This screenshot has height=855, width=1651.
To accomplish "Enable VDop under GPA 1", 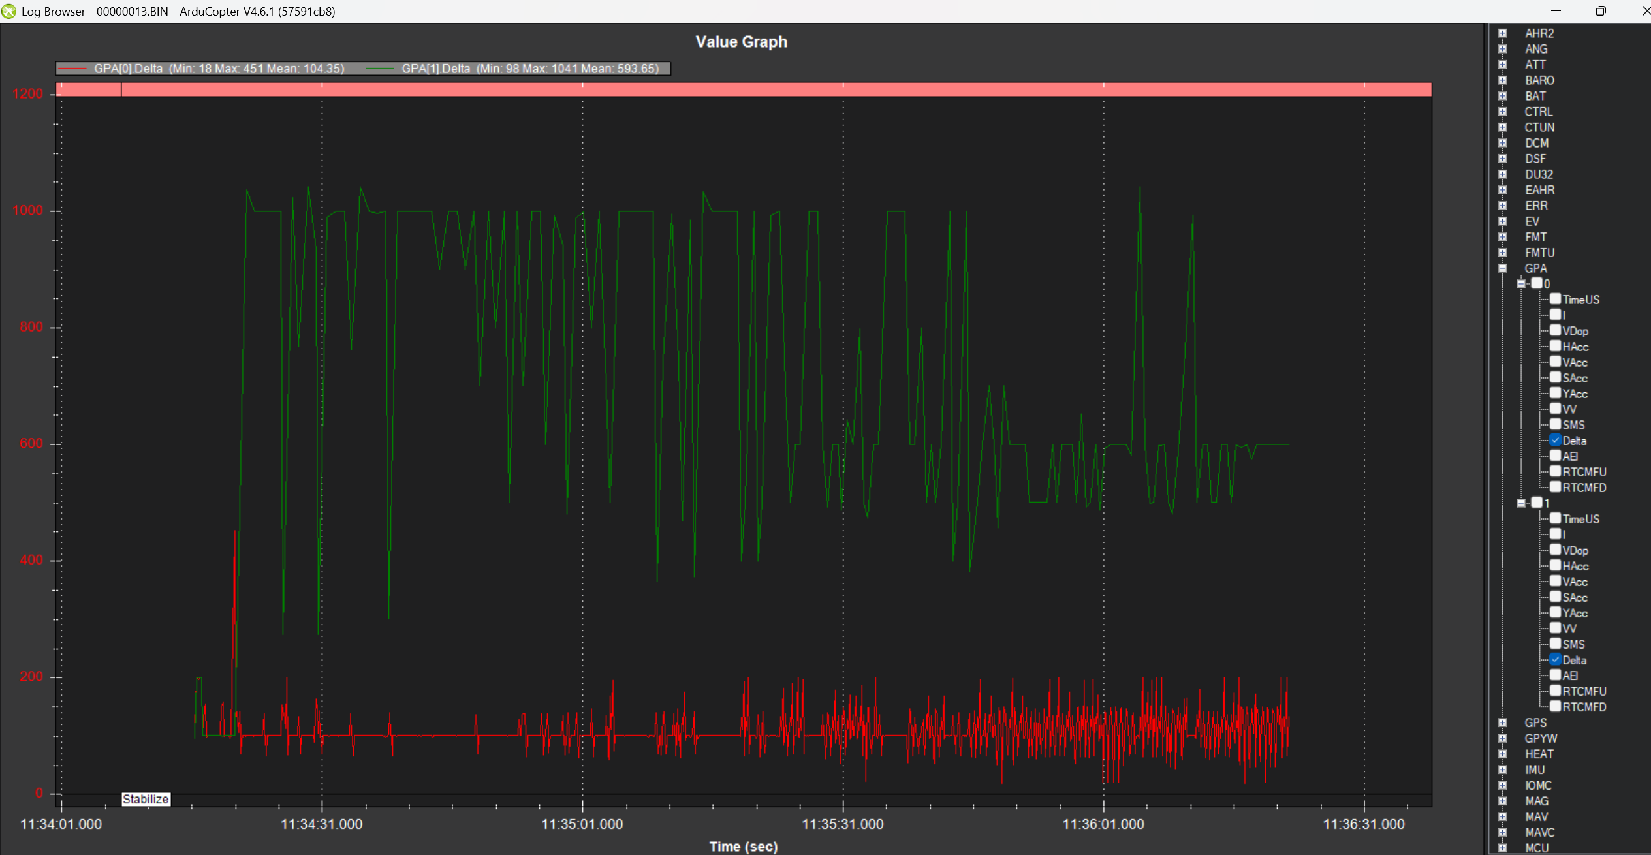I will pos(1556,550).
